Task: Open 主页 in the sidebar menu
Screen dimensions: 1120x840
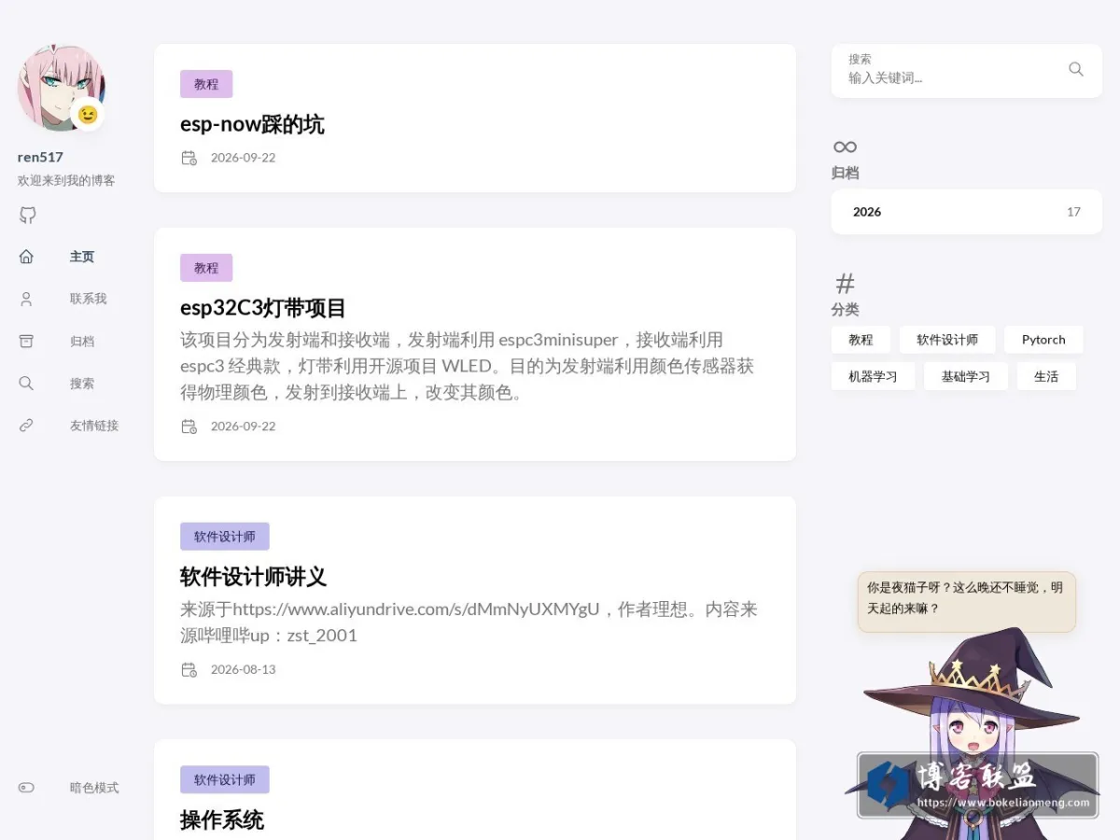Action: 82,257
